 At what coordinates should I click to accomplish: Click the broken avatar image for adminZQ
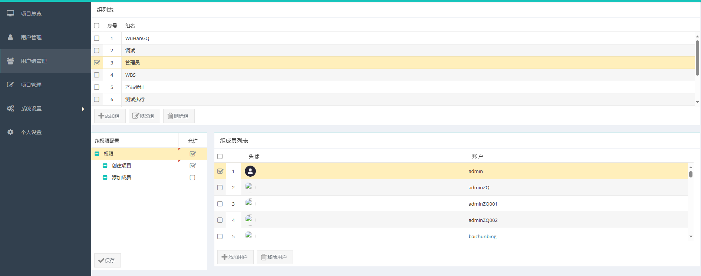click(x=249, y=187)
